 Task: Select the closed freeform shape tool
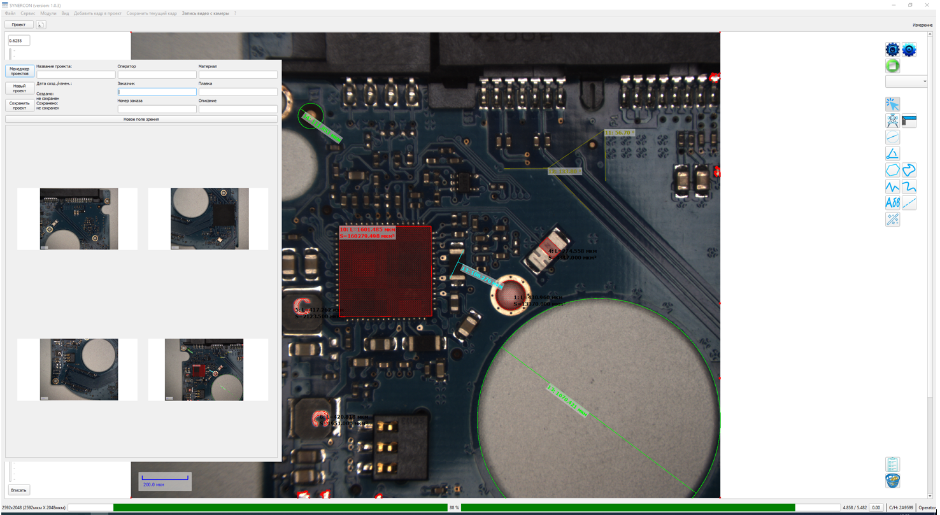[x=909, y=170]
